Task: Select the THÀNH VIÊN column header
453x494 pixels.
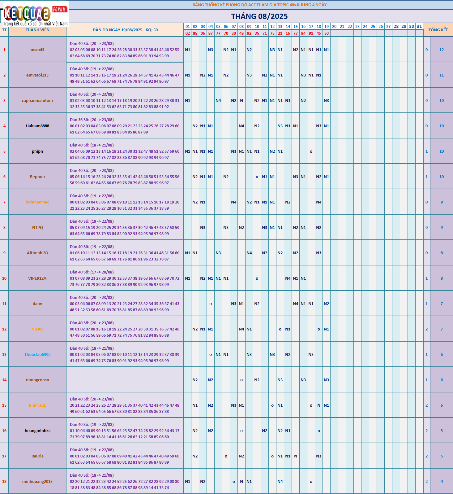Action: pos(37,30)
